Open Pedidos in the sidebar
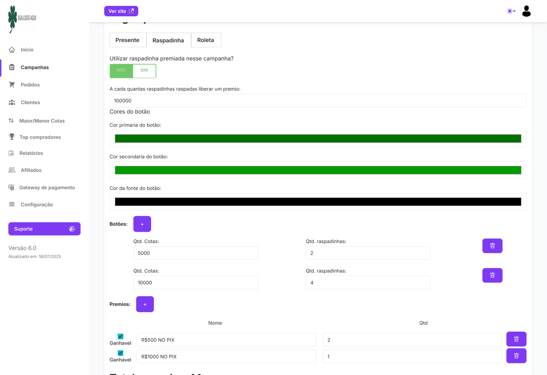Image resolution: width=547 pixels, height=375 pixels. pos(30,85)
